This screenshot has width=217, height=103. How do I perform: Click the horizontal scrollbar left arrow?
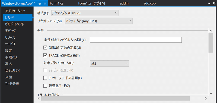coord(39,98)
